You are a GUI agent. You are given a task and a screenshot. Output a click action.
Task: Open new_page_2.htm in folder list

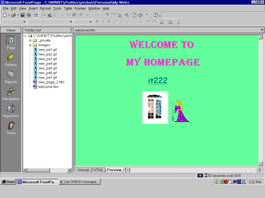(x=51, y=82)
